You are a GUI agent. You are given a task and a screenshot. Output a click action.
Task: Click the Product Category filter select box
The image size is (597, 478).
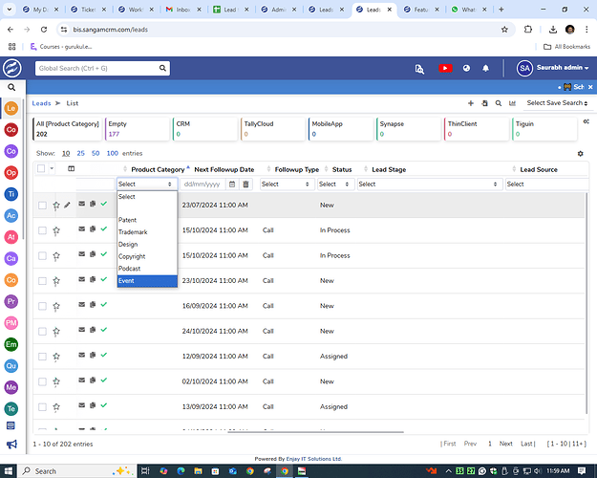(x=147, y=185)
